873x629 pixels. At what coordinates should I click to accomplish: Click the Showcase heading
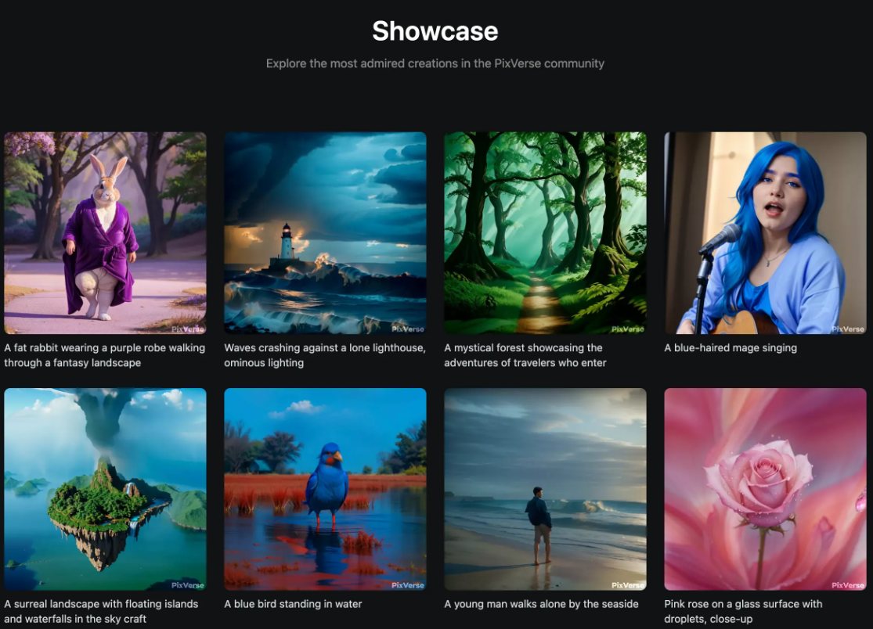pos(435,31)
